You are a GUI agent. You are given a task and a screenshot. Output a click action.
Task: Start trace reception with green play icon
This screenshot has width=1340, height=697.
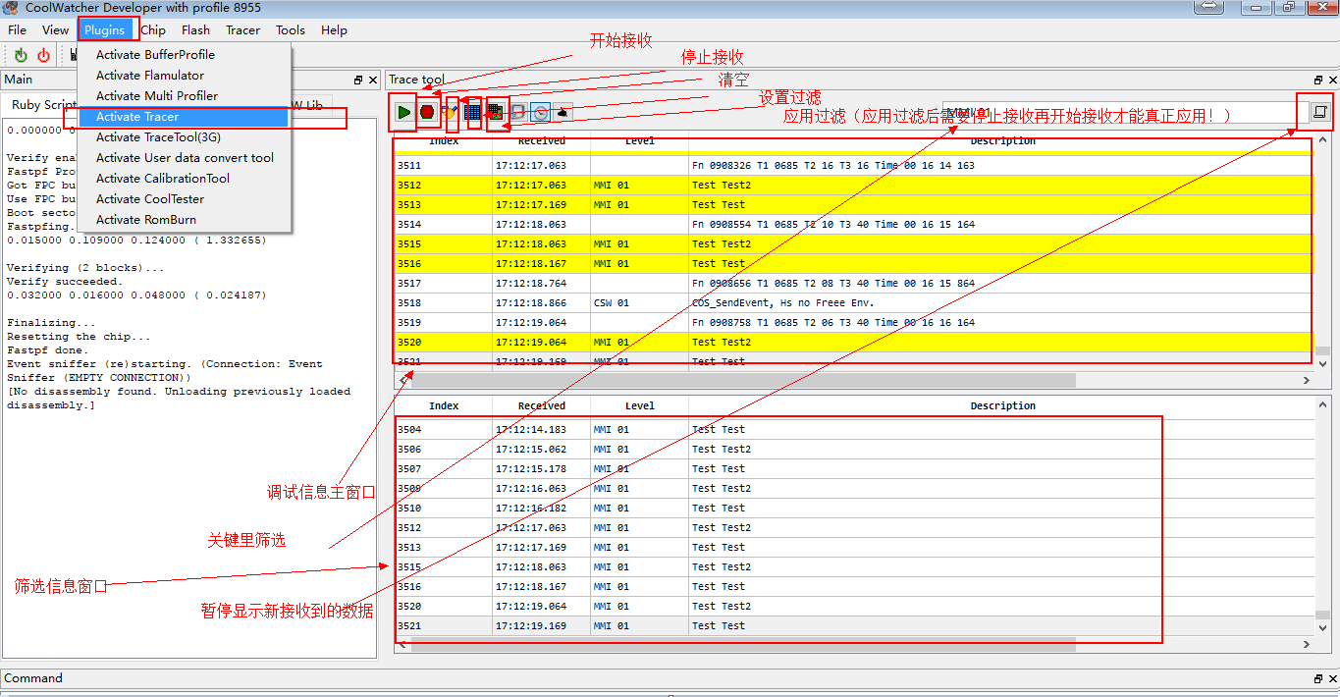[403, 112]
